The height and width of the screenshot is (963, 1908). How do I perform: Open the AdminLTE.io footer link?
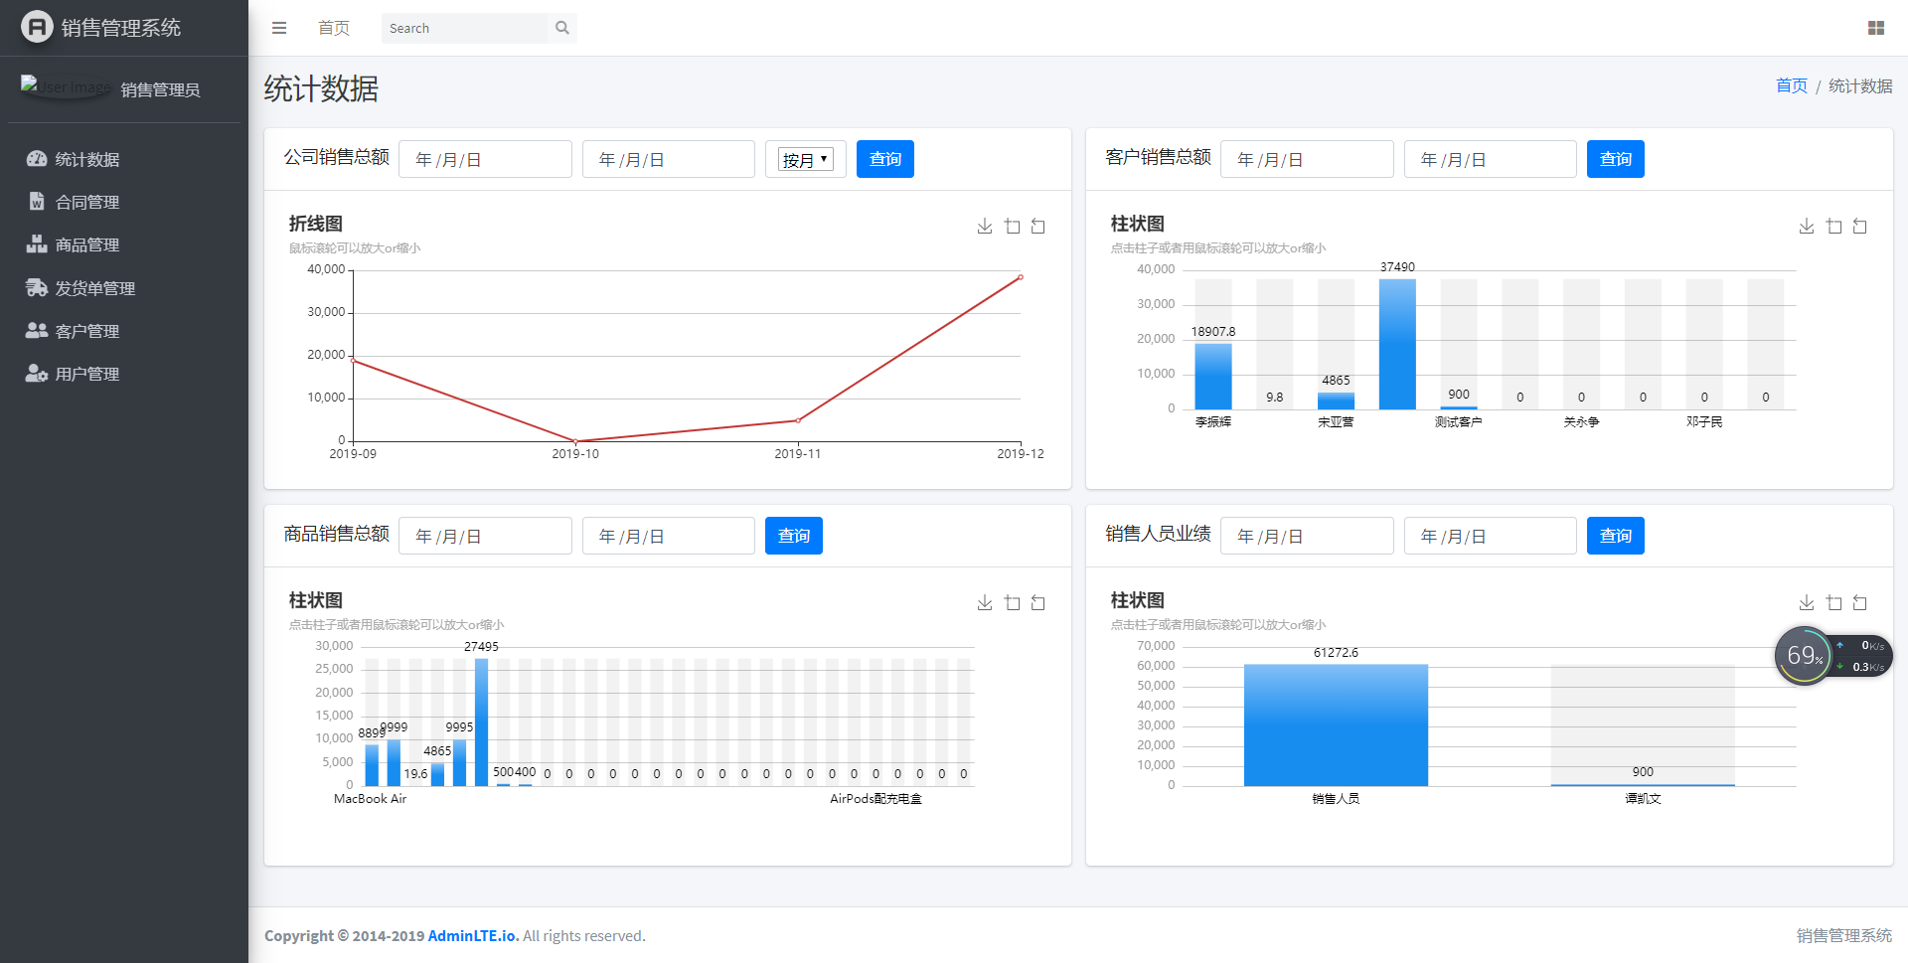[473, 935]
